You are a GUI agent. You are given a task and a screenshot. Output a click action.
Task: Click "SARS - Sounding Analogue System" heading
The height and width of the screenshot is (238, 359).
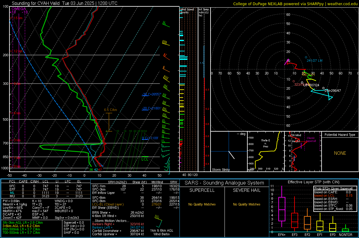point(224,183)
